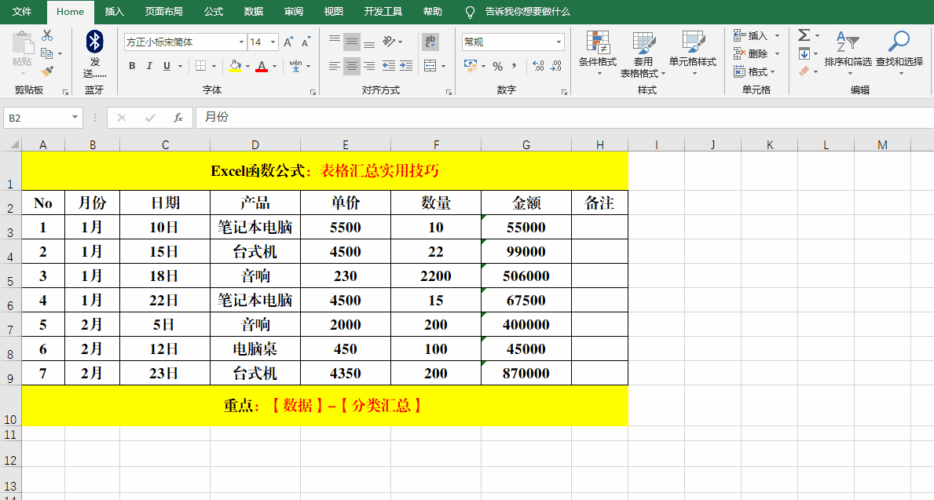Open the font size 14 dropdown
The image size is (934, 500).
tap(273, 42)
